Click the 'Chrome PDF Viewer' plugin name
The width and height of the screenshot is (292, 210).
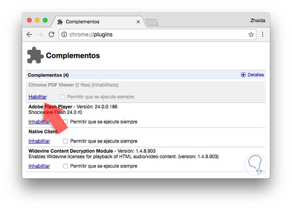[x=51, y=85]
